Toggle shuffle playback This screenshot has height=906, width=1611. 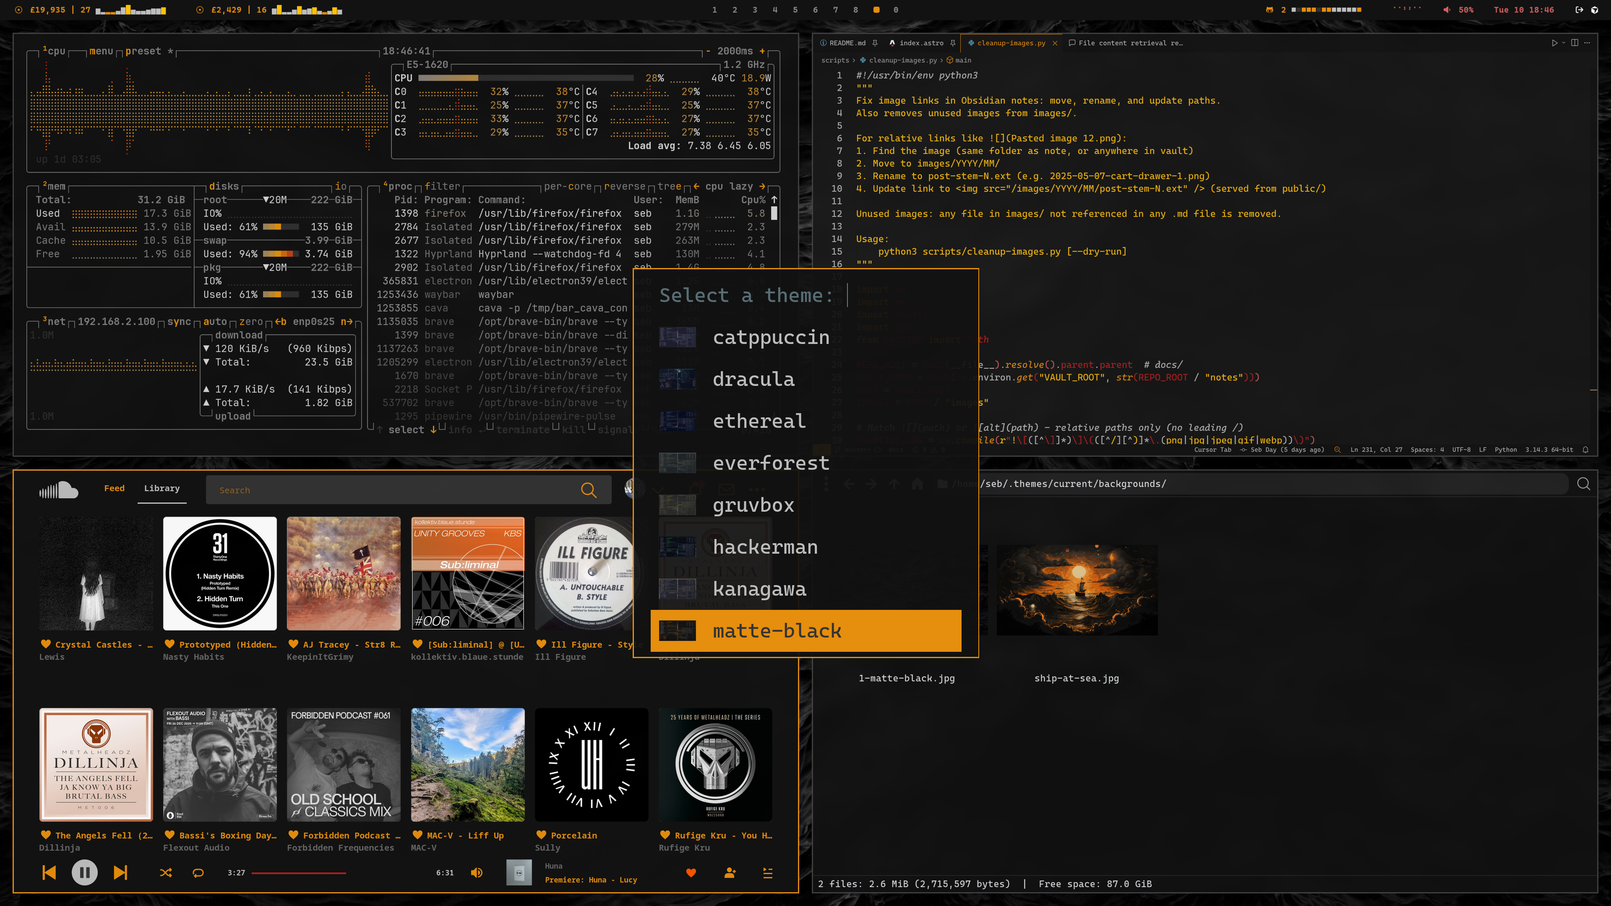[166, 873]
